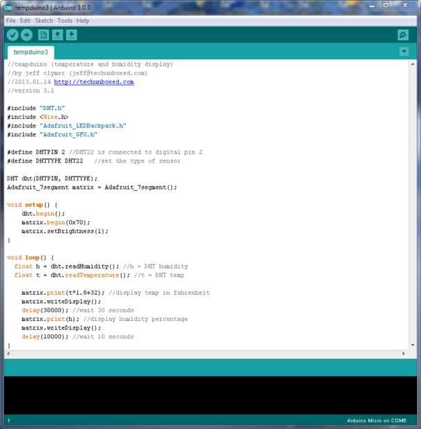Click the '//tempduino (temperature and humidity display)' comment
Screen dimensions: 421x429
click(x=90, y=64)
